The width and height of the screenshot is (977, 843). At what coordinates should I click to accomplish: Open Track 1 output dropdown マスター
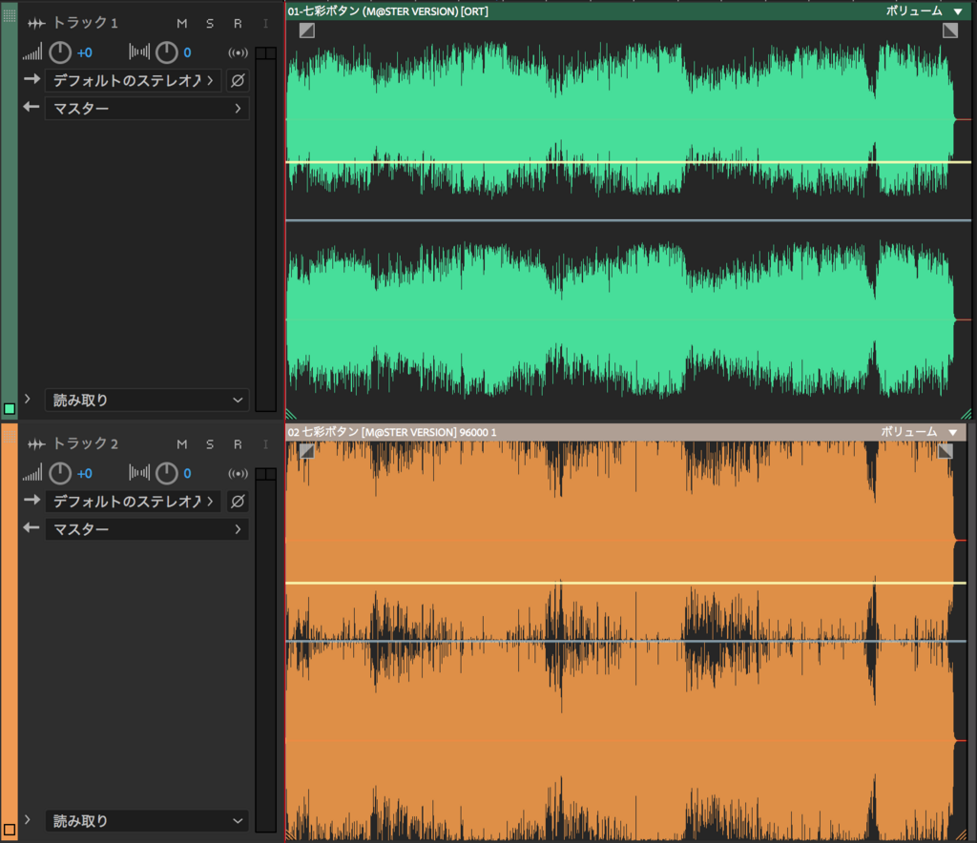(x=147, y=109)
